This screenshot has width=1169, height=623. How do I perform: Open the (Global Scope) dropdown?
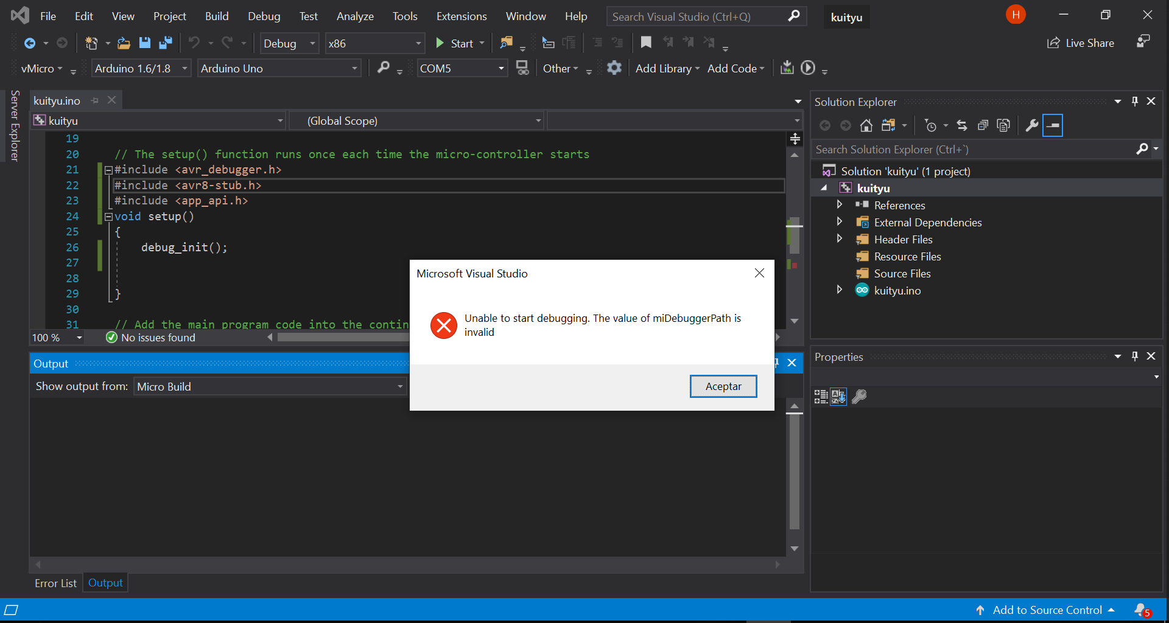416,120
